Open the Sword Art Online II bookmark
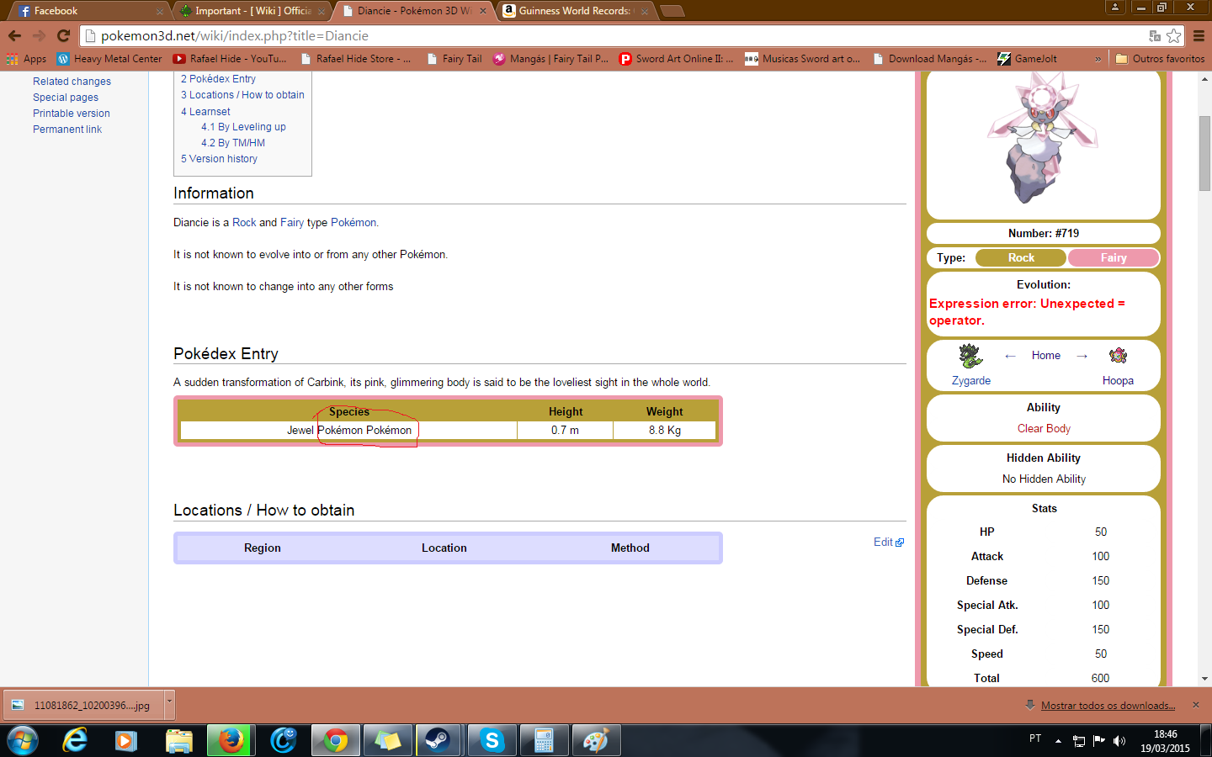 click(677, 59)
